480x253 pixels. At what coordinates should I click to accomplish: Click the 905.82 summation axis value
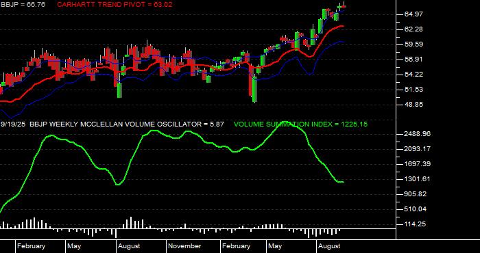click(414, 194)
